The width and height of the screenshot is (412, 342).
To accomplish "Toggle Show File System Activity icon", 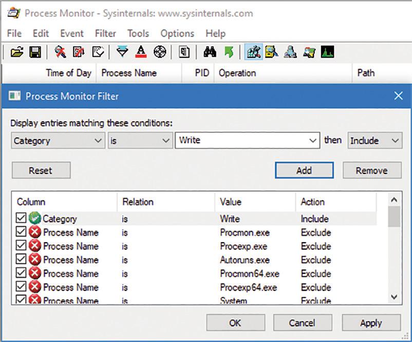I will pos(271,52).
